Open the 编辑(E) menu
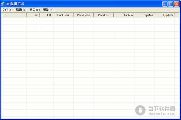 (21, 10)
